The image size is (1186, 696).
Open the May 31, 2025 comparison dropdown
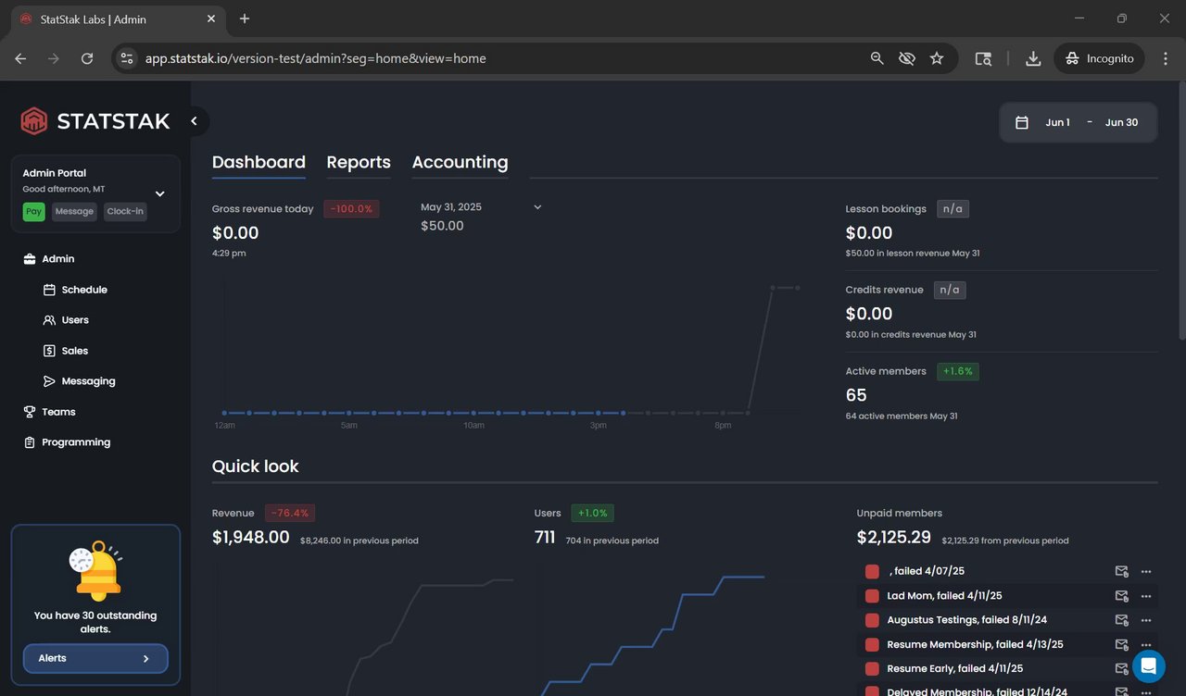pos(537,207)
